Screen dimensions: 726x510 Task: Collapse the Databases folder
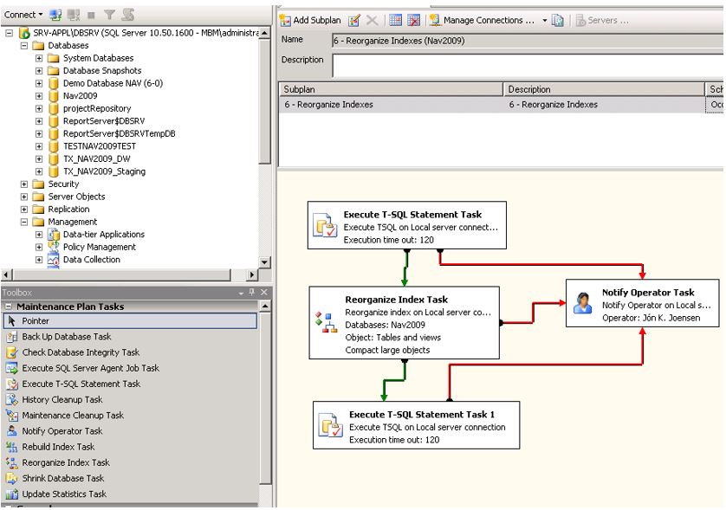coord(24,46)
